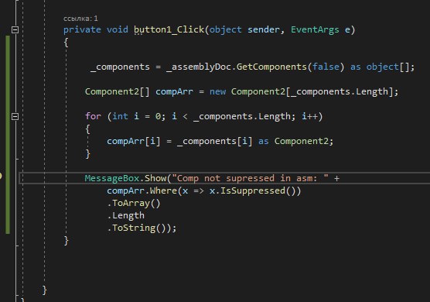Click the button1_Click method name
This screenshot has height=302, width=430.
point(169,29)
